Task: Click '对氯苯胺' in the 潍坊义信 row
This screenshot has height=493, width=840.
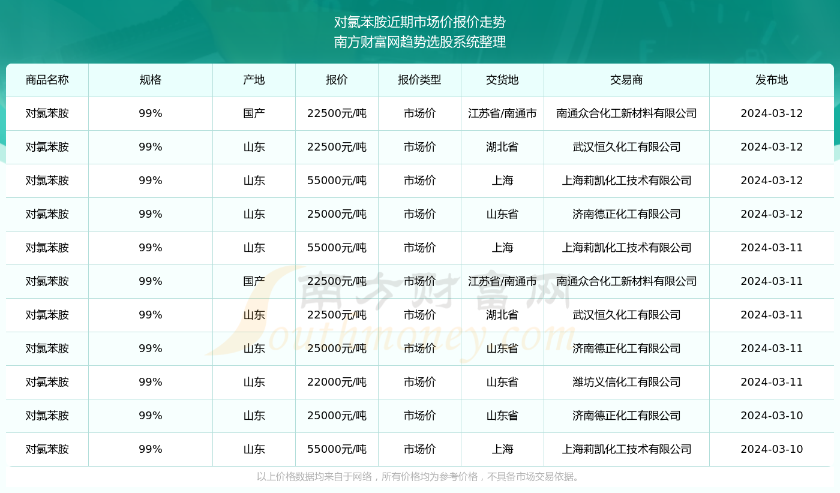Action: (47, 382)
